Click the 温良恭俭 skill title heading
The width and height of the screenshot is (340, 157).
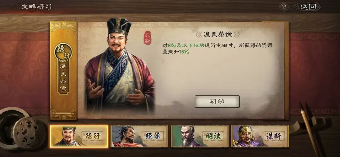218,34
